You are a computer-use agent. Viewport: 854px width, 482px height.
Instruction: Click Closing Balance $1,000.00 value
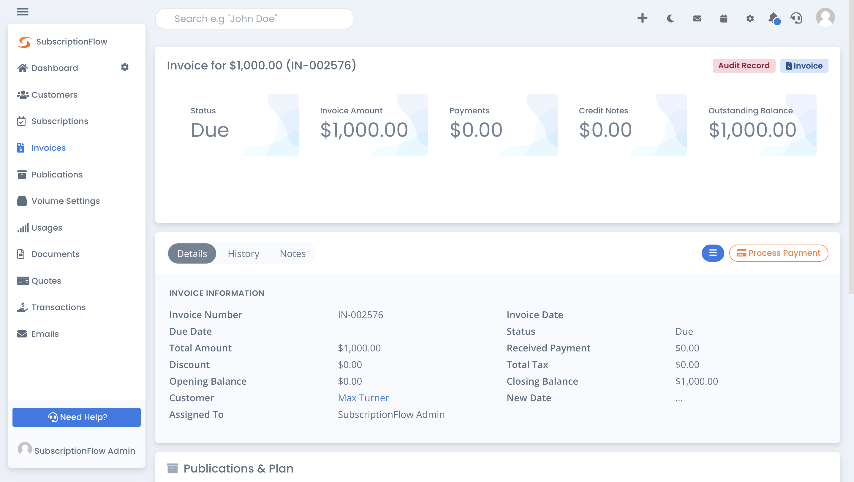click(x=697, y=381)
